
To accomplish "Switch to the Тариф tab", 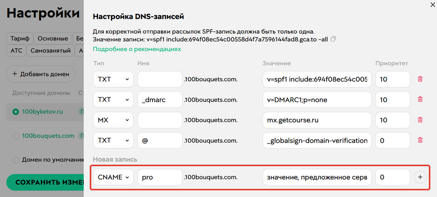I will [20, 38].
